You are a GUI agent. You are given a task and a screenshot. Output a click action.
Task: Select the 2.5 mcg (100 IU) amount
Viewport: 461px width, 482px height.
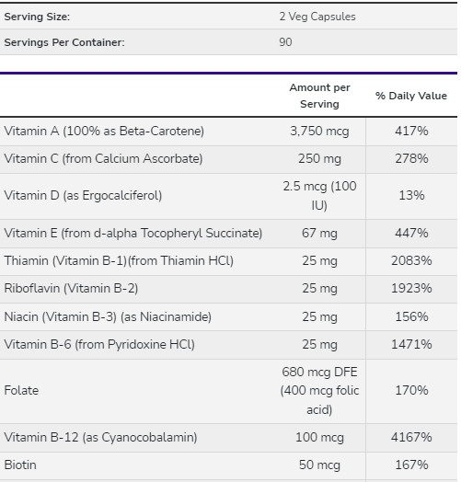(x=319, y=196)
